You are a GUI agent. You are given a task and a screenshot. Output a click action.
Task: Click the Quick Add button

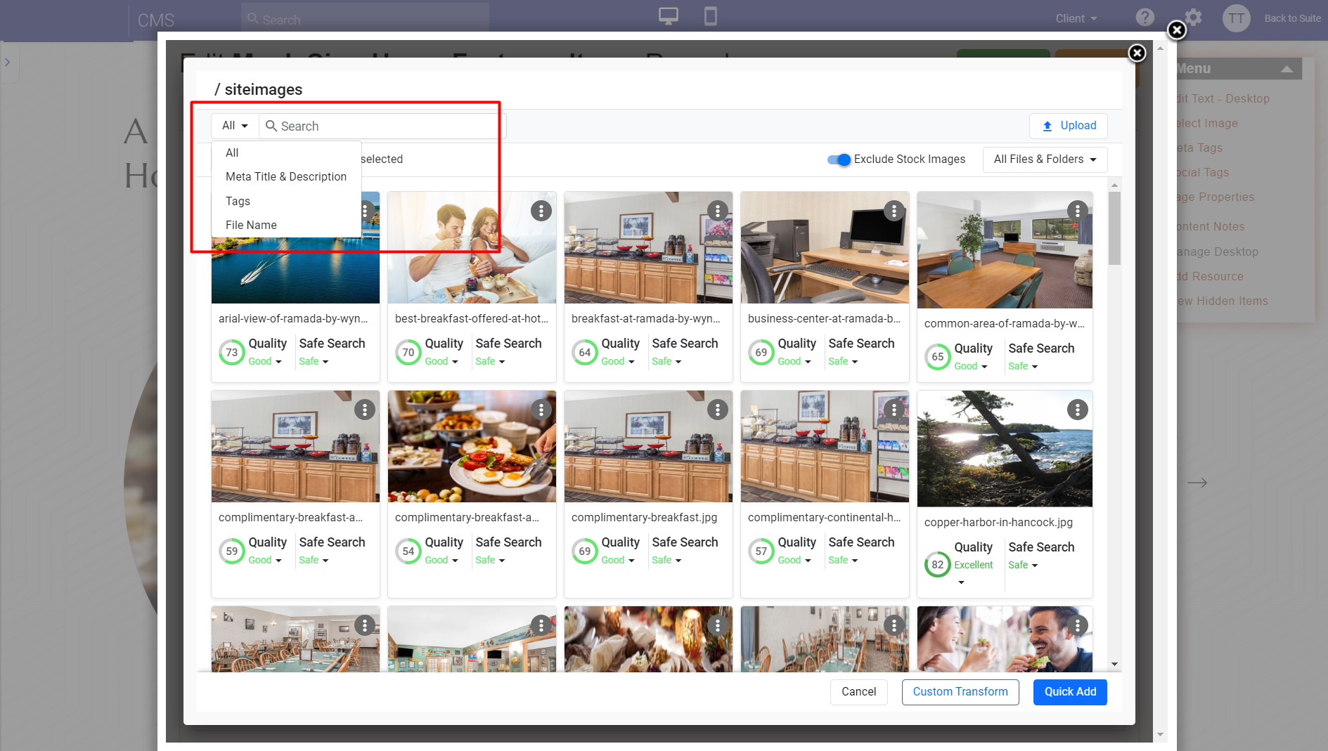pyautogui.click(x=1070, y=692)
